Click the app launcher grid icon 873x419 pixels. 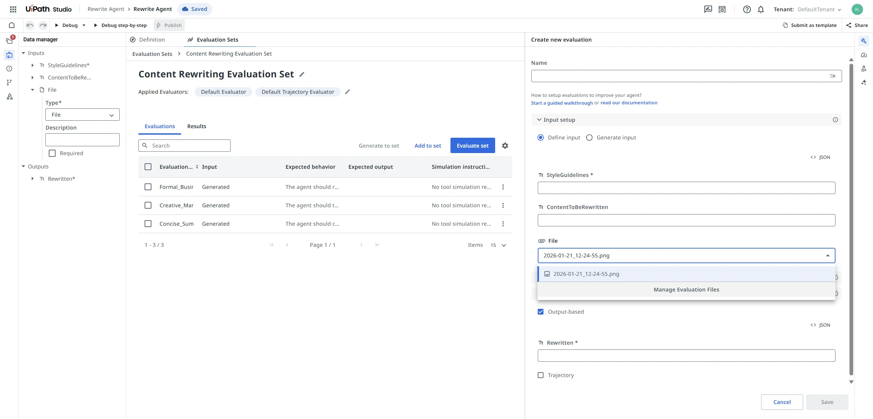[13, 9]
